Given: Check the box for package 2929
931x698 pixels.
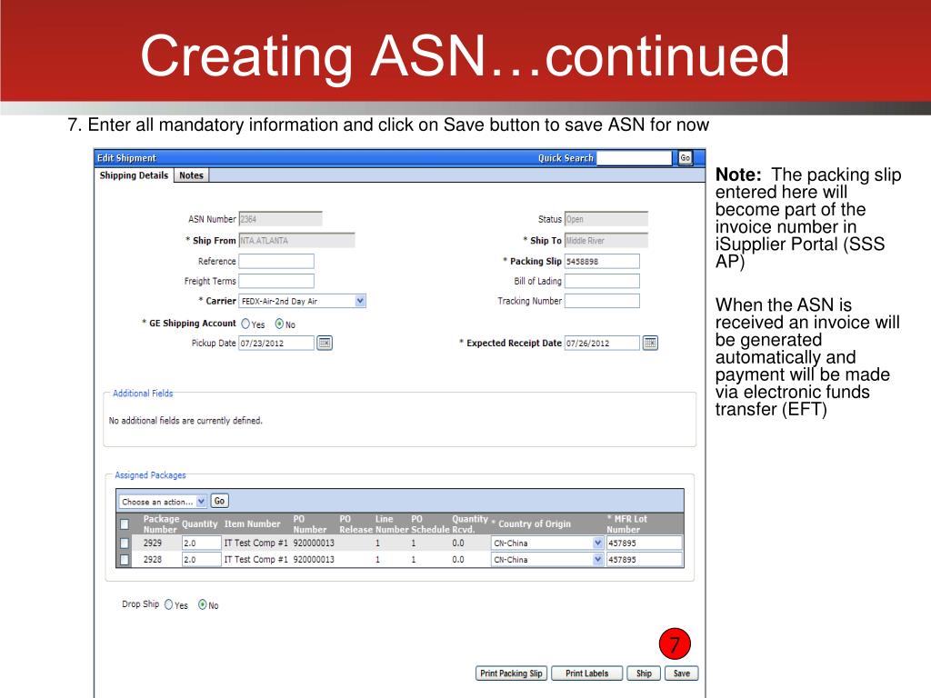Looking at the screenshot, I should (124, 543).
